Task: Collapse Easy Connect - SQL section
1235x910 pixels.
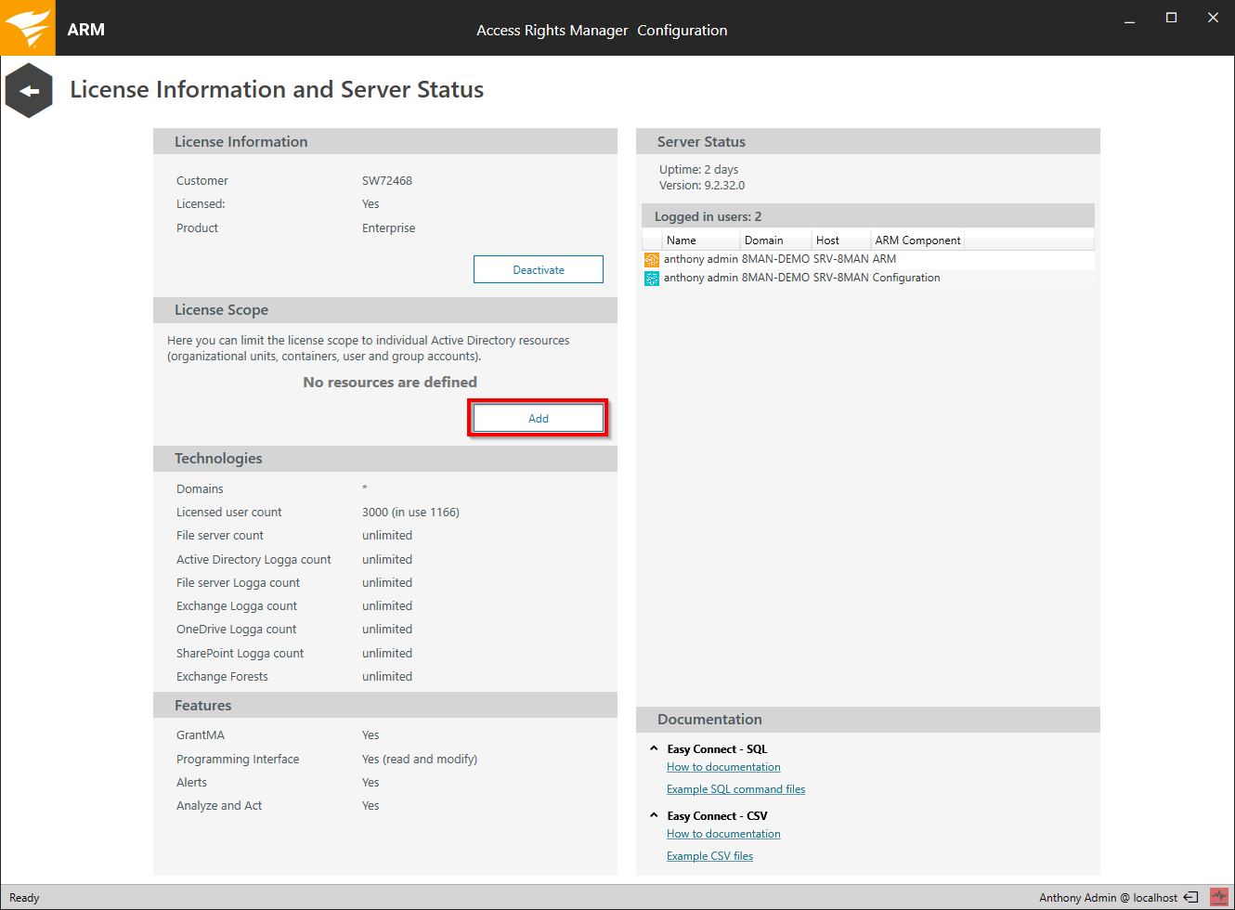Action: point(654,748)
